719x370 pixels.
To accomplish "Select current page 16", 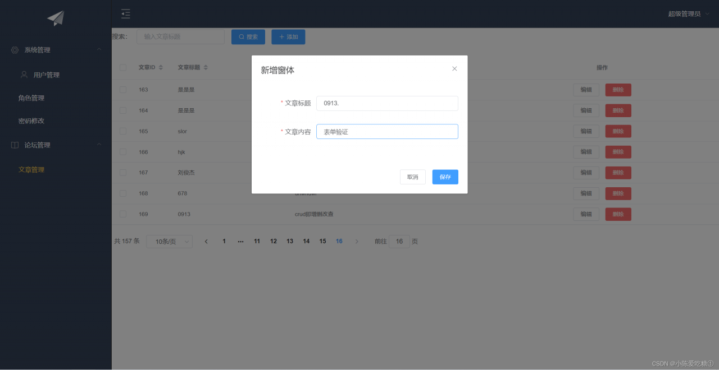I will point(339,242).
